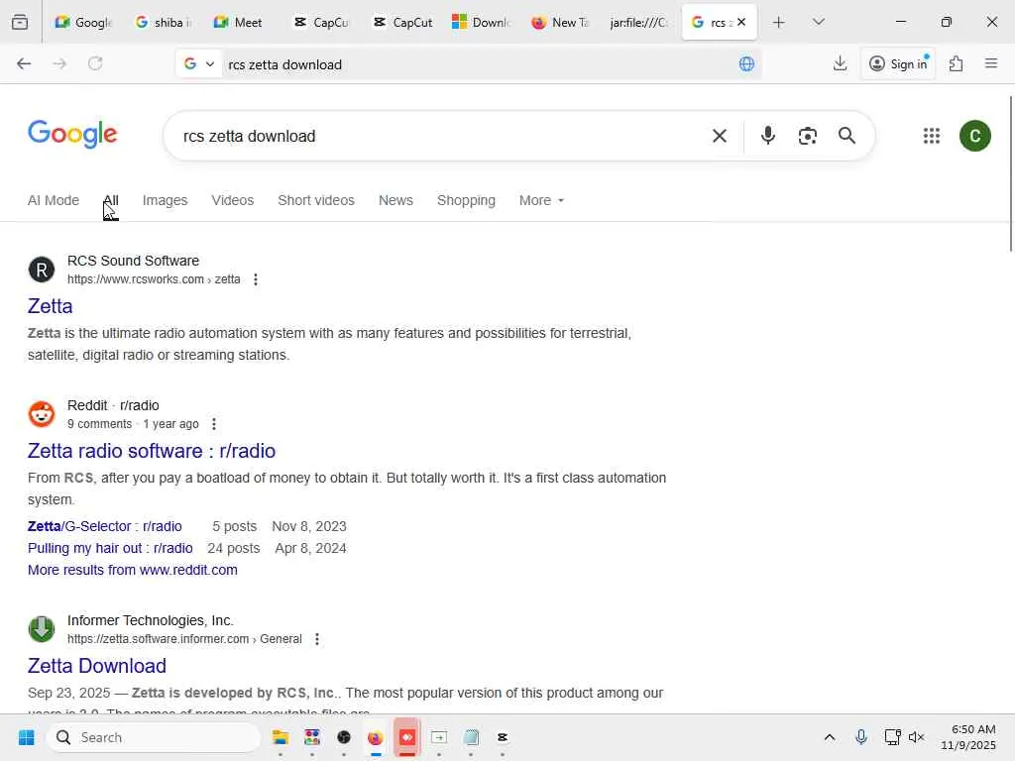
Task: Click the RCS Sound Software favicon
Action: [42, 270]
